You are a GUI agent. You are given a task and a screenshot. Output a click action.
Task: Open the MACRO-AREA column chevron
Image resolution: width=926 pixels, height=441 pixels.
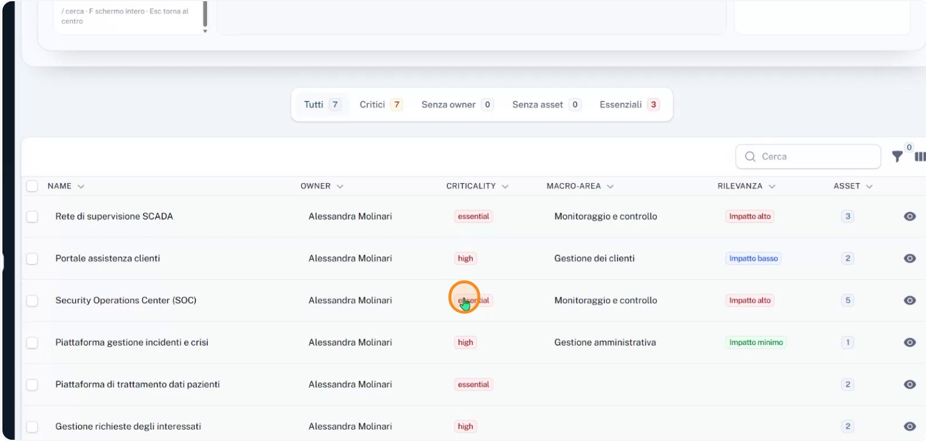coord(610,186)
